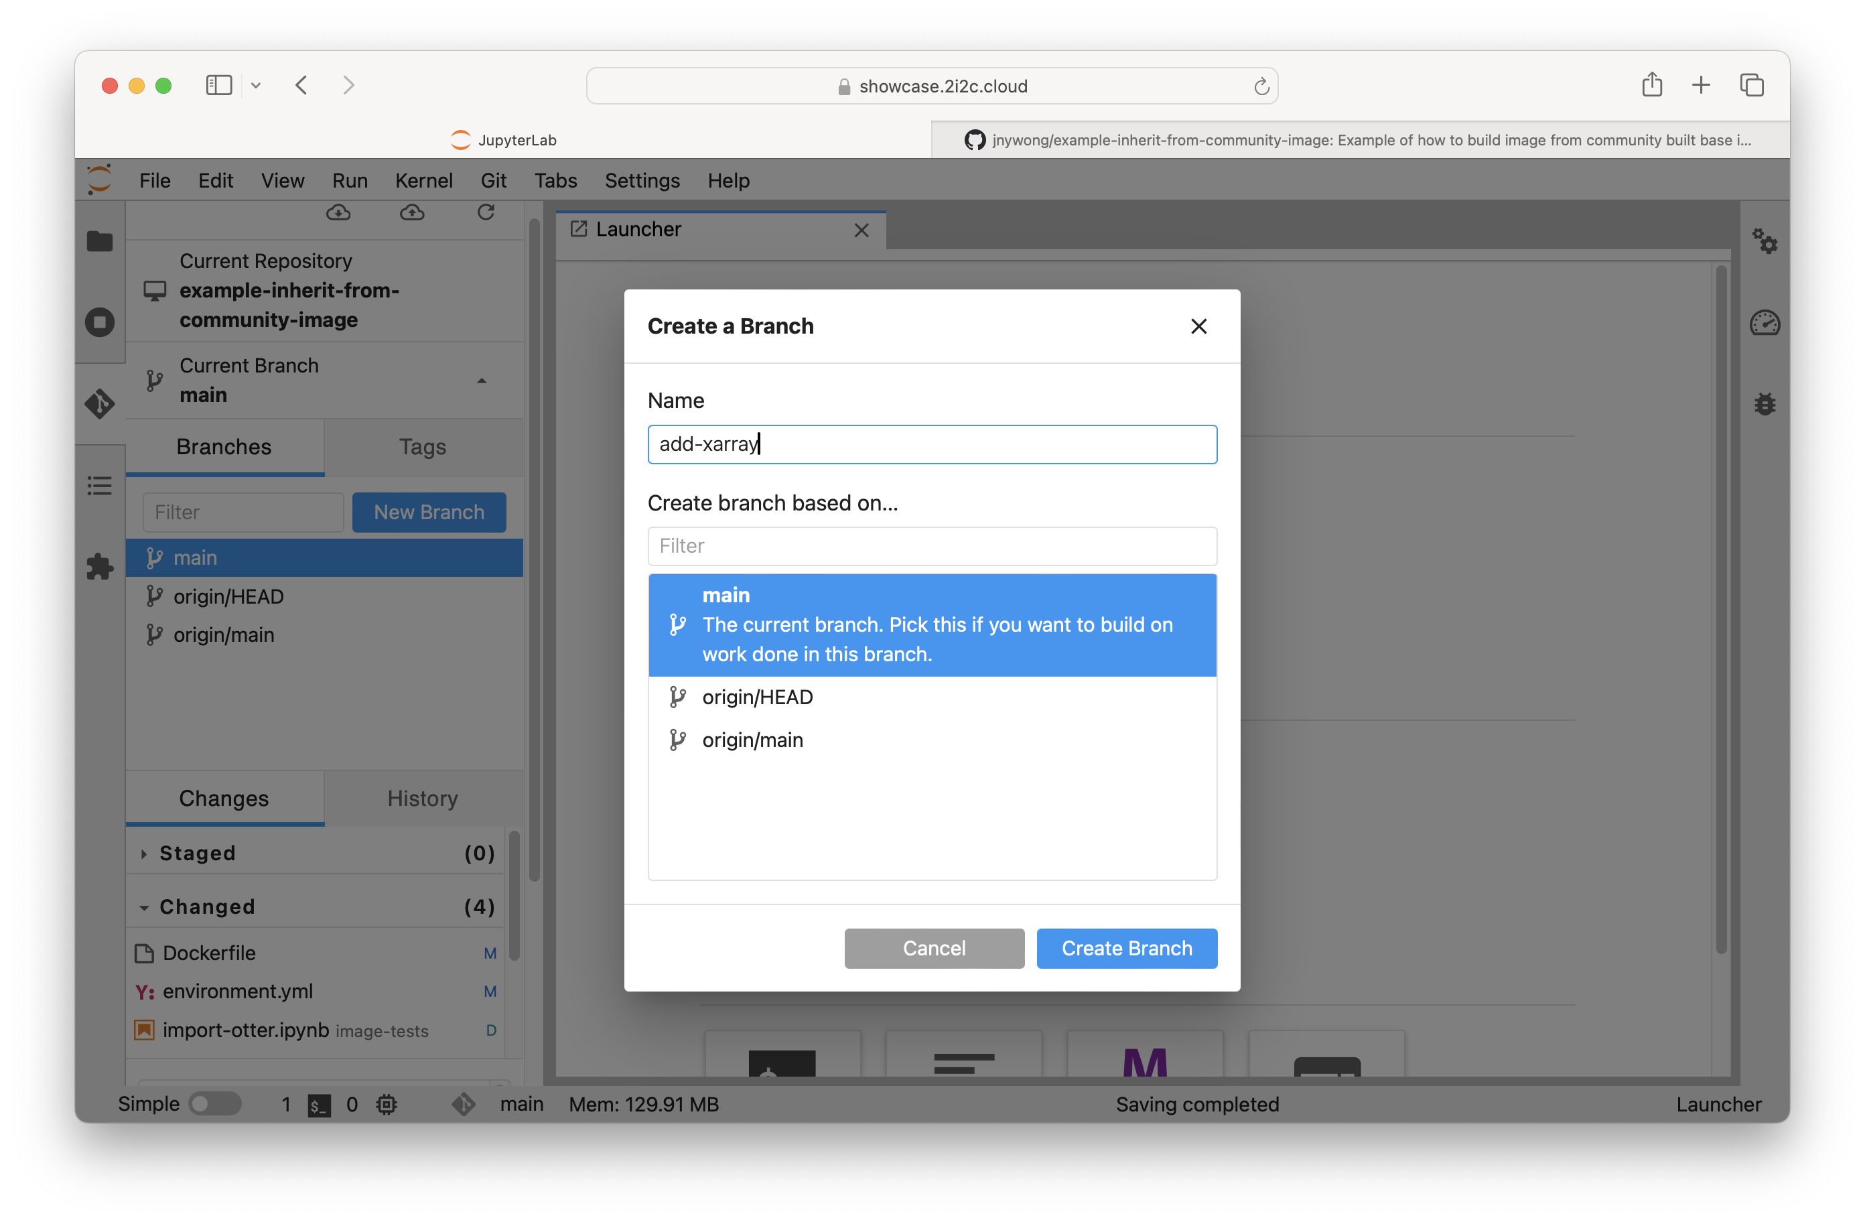Open Running Terminals and Kernels icon
The width and height of the screenshot is (1865, 1222).
tap(100, 322)
